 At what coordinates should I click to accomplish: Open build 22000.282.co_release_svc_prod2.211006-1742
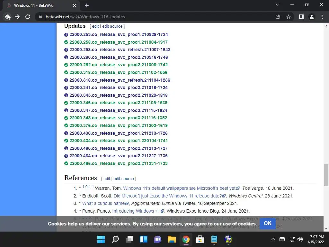click(x=118, y=65)
